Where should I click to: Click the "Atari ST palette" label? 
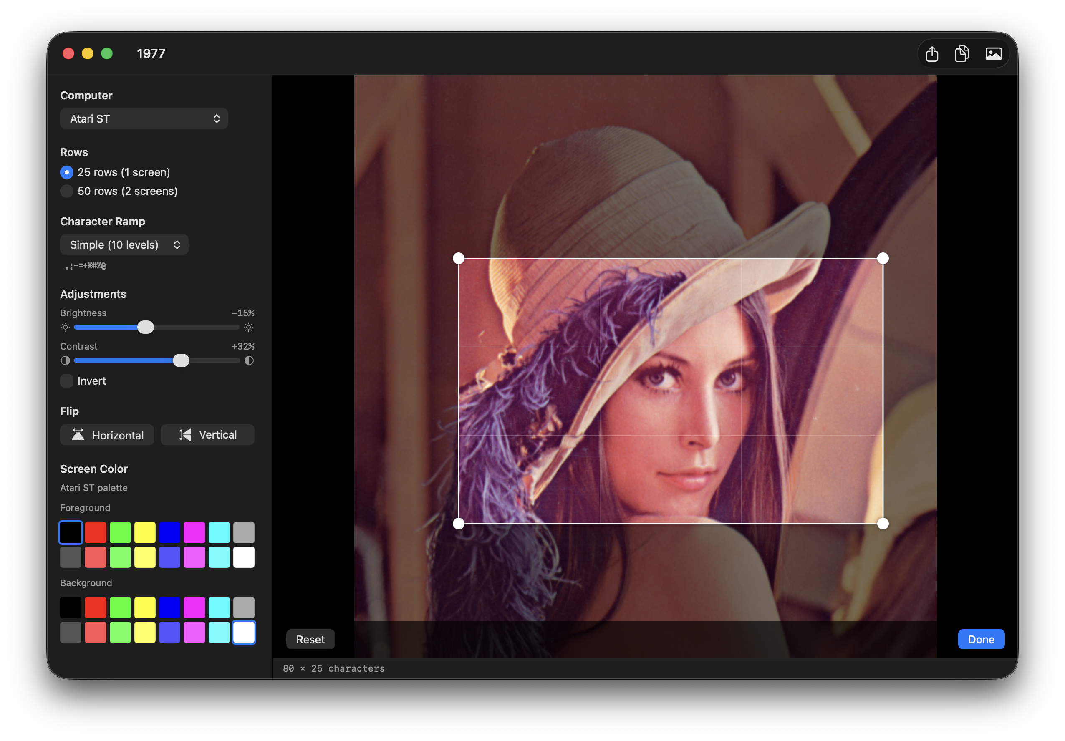(94, 488)
